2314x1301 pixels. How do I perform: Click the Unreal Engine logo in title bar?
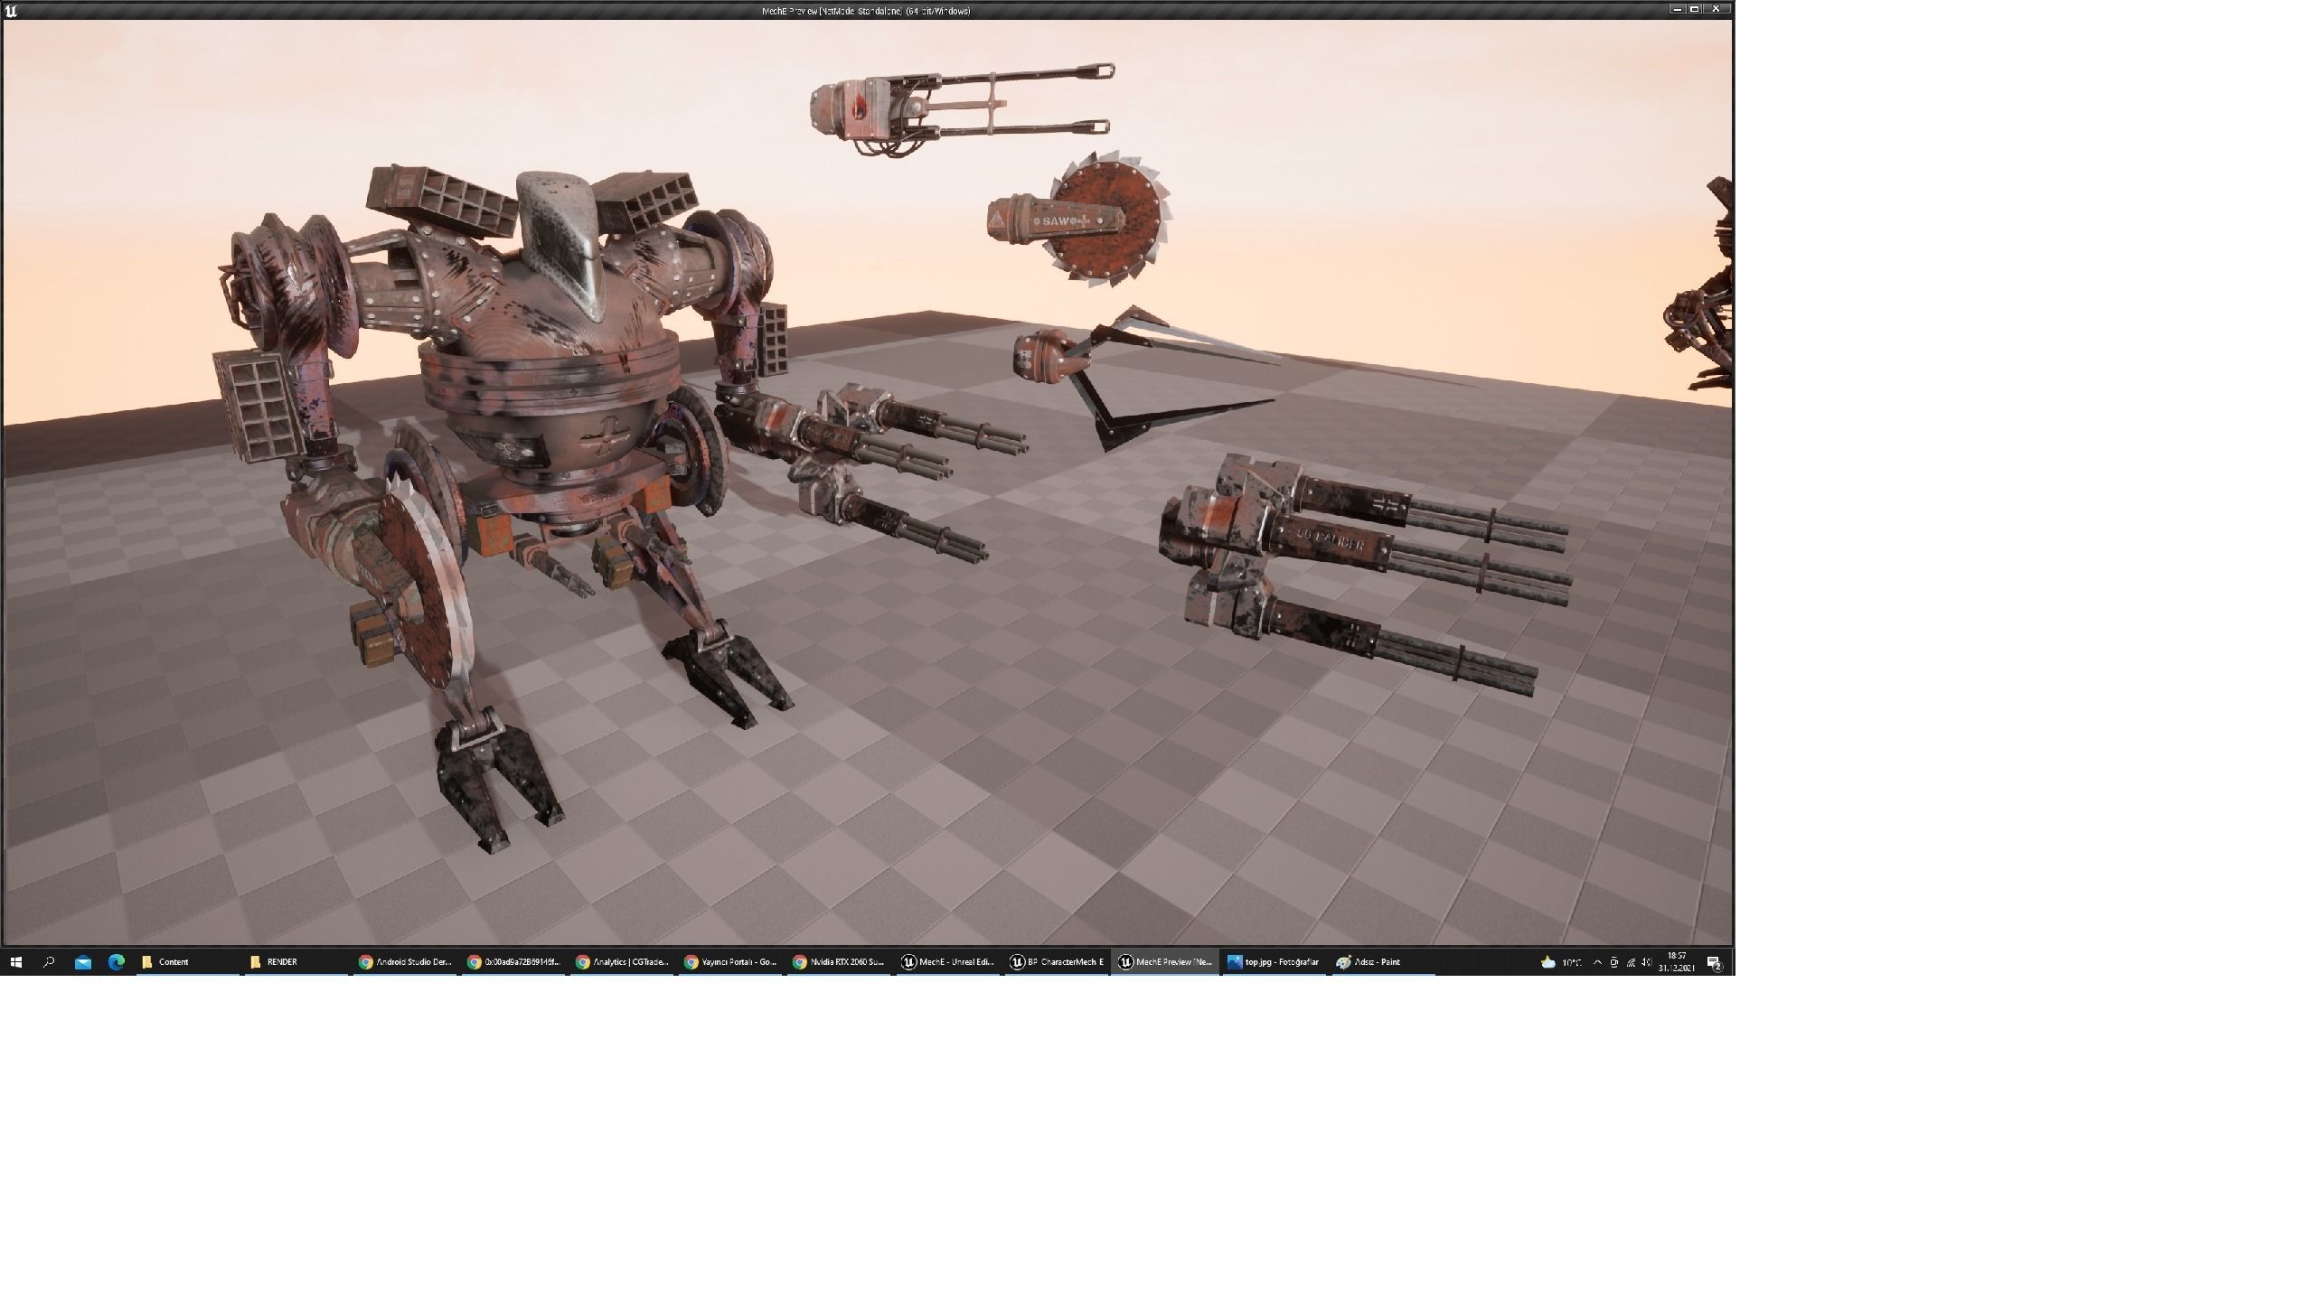pyautogui.click(x=11, y=11)
